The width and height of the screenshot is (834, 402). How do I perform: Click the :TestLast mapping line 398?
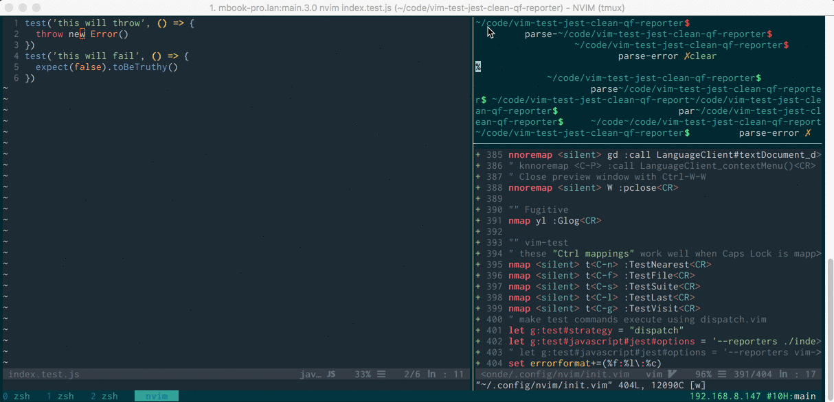602,298
